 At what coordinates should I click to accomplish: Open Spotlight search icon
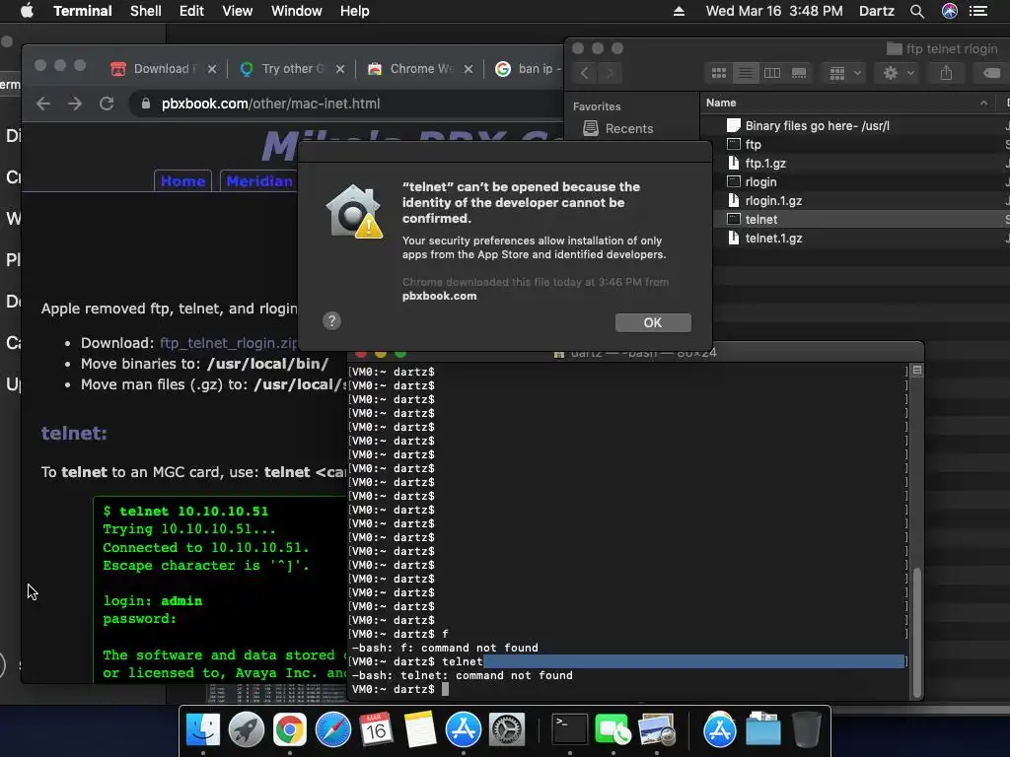coord(917,11)
